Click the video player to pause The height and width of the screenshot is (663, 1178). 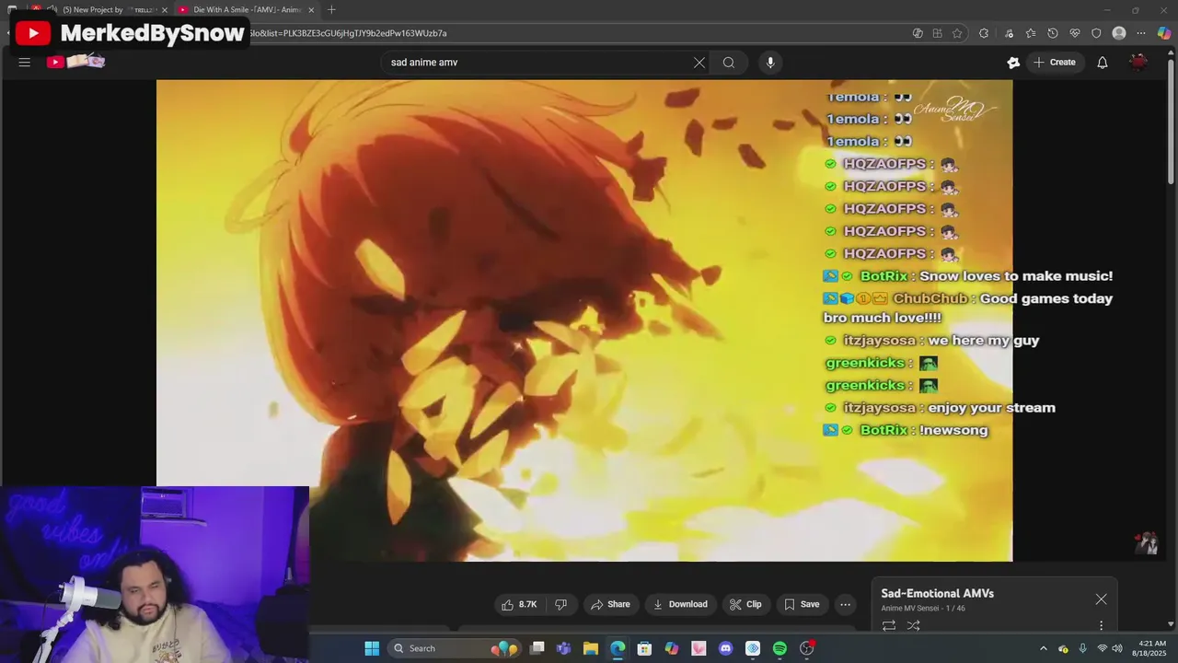pyautogui.click(x=584, y=320)
